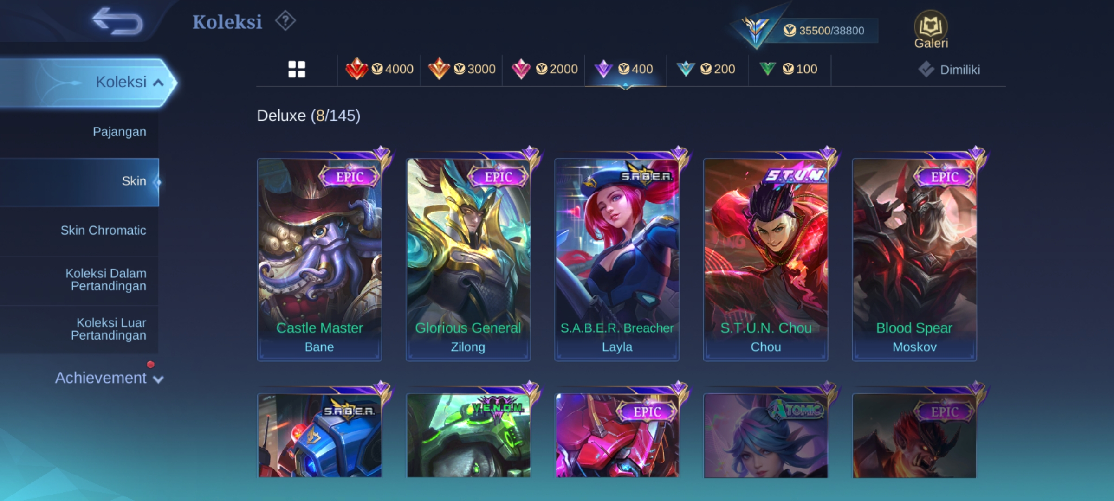Filter by orange 3000 gem tier
Screen dimensions: 1114x501
[x=461, y=69]
